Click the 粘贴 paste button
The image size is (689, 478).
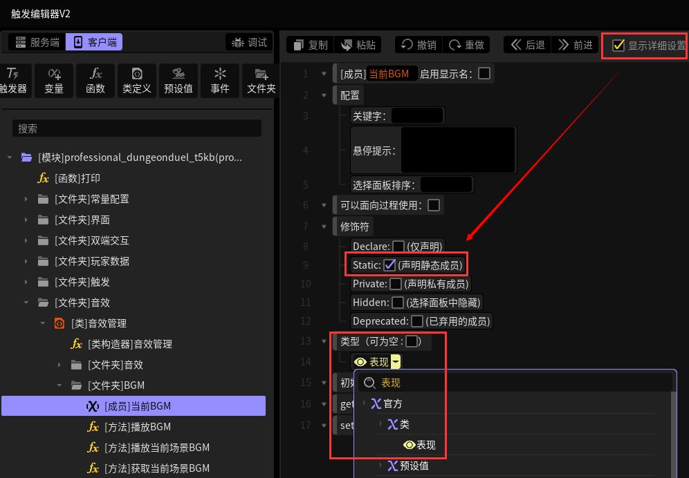(x=358, y=45)
